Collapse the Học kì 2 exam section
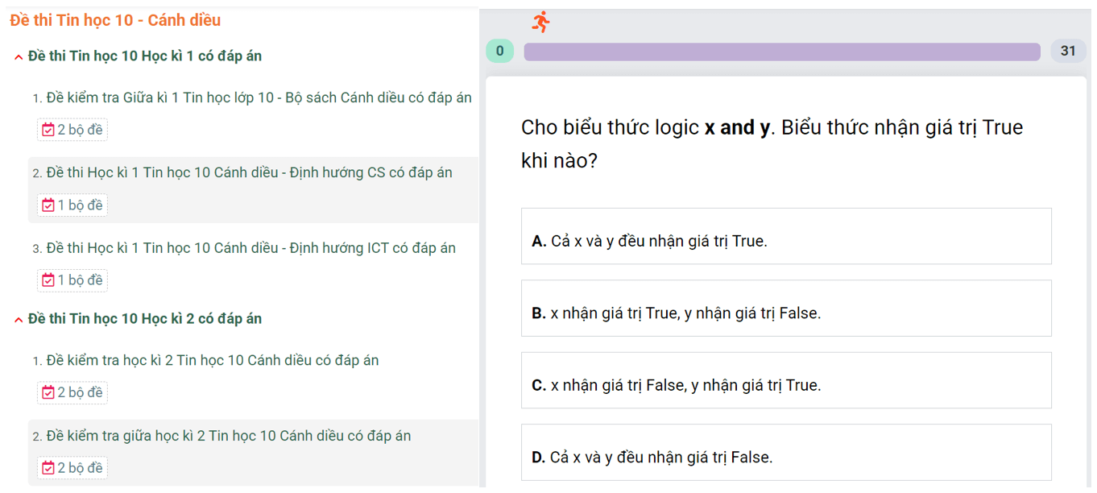 click(19, 320)
